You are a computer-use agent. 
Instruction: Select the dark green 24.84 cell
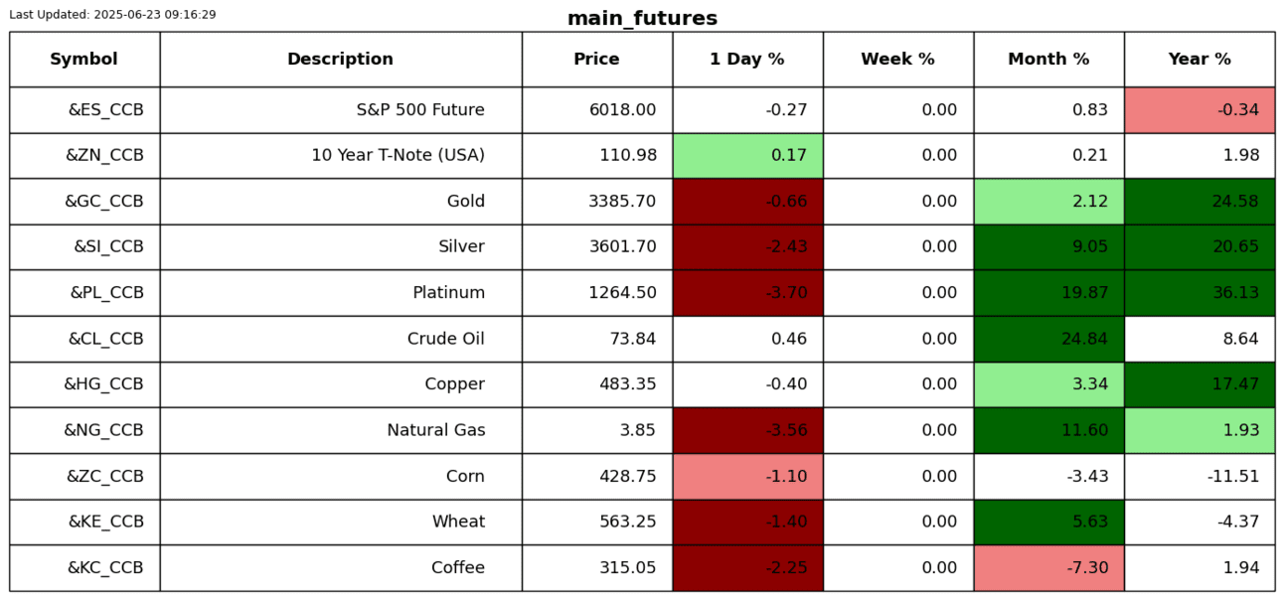tap(1048, 339)
